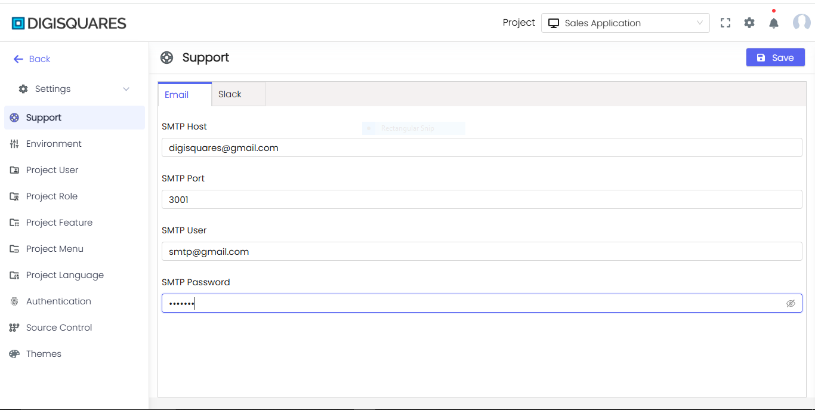Click the Digisquares logo
The height and width of the screenshot is (410, 815).
(x=69, y=23)
